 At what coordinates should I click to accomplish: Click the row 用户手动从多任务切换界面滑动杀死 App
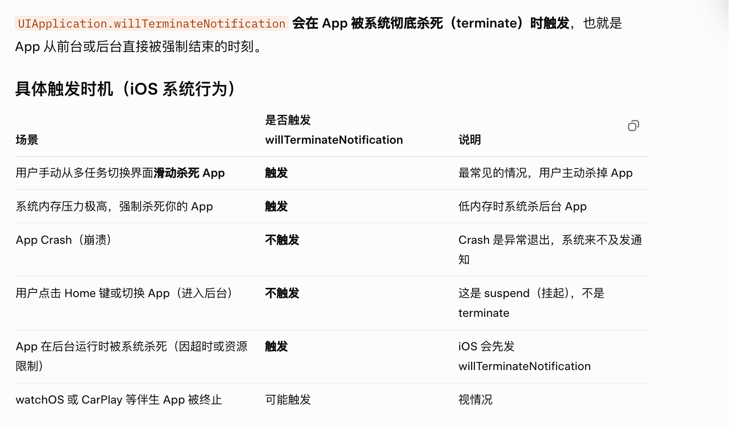click(x=332, y=173)
